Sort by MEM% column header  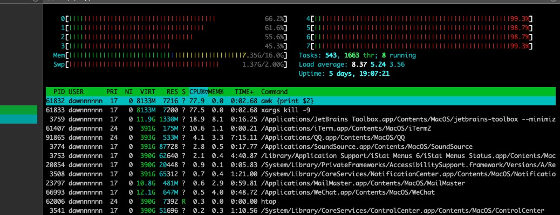[x=216, y=92]
